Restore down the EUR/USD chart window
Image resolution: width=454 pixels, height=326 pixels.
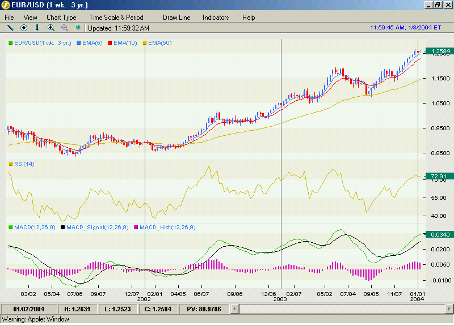pos(438,5)
